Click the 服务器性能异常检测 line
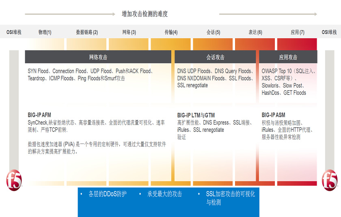Viewport: 341px width, 217px height. (x=281, y=137)
